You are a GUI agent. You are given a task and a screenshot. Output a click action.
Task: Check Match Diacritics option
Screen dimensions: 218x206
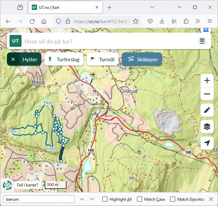[x=173, y=199]
